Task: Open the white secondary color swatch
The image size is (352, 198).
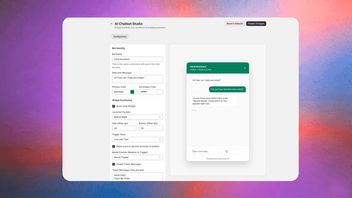Action: [x=159, y=92]
